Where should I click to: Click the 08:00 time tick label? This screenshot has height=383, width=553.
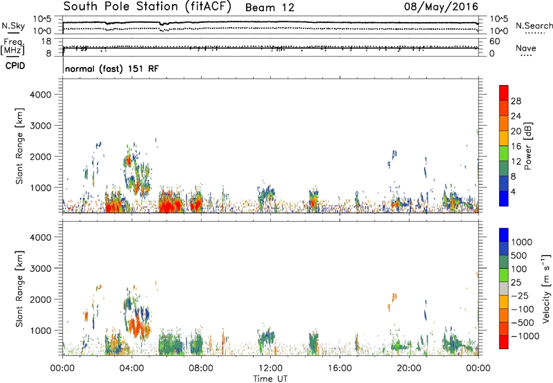(201, 368)
